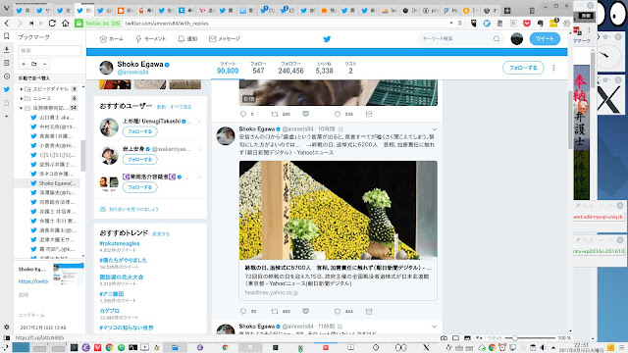This screenshot has width=628, height=353.
Task: Click the blue ツイート compose button
Action: (x=545, y=39)
